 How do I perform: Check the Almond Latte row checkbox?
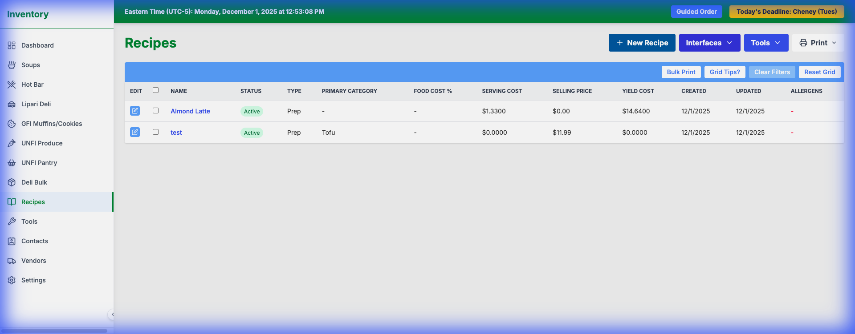(155, 110)
